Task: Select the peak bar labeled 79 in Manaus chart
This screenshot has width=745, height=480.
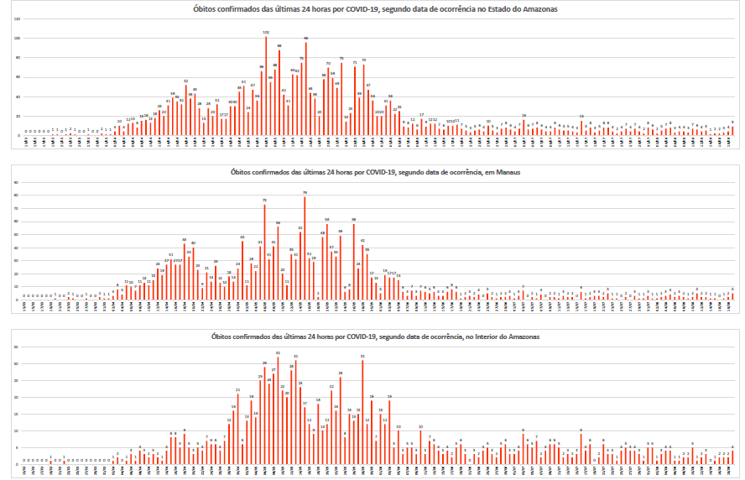Action: point(305,248)
